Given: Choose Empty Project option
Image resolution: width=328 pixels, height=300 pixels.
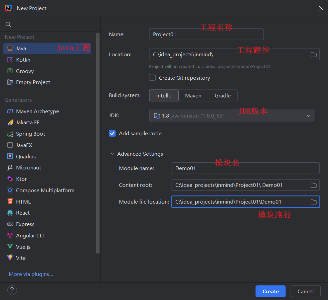Looking at the screenshot, I should 47,82.
